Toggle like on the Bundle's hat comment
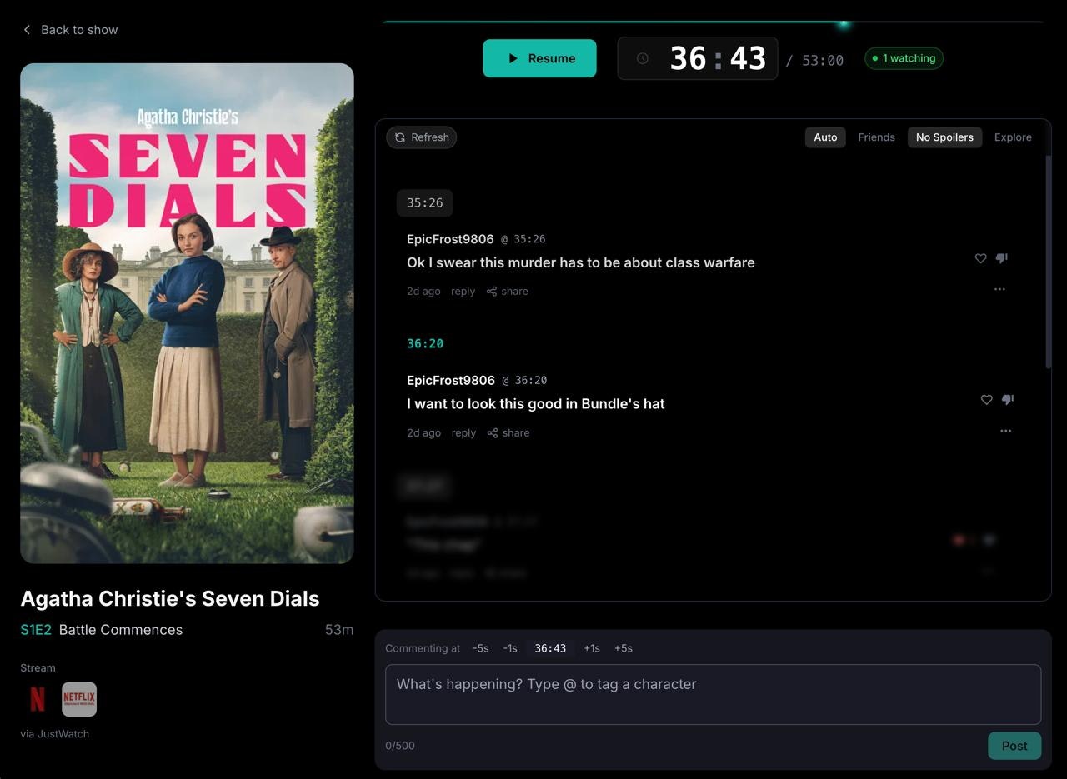Screen dimensions: 1067x779 pyautogui.click(x=987, y=400)
